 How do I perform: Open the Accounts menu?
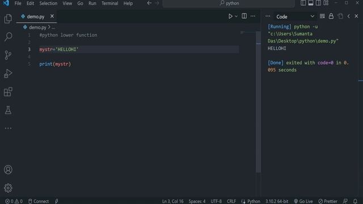[x=8, y=170]
